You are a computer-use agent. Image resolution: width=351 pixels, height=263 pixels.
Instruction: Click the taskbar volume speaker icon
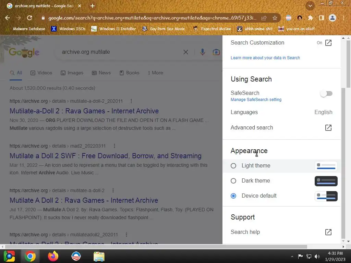(317, 256)
